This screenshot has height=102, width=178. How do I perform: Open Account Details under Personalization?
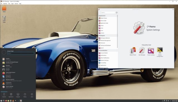103,53
